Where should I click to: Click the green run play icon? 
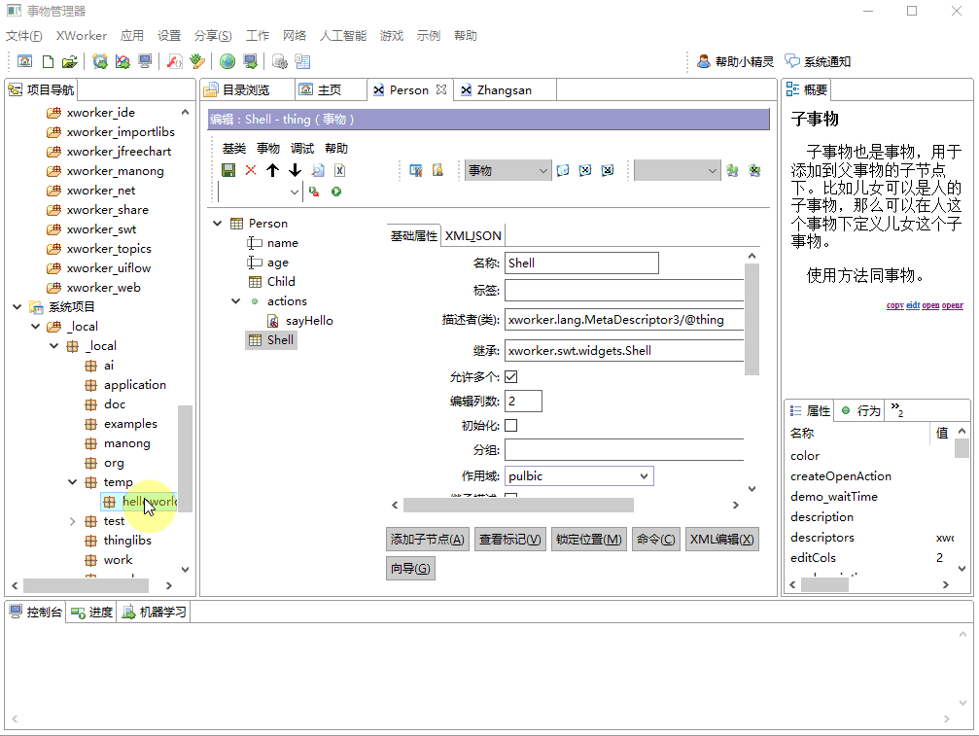pos(336,192)
